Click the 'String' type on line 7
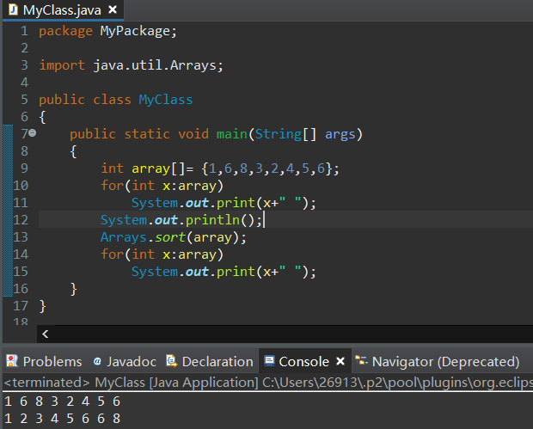Image resolution: width=533 pixels, height=429 pixels. [278, 134]
